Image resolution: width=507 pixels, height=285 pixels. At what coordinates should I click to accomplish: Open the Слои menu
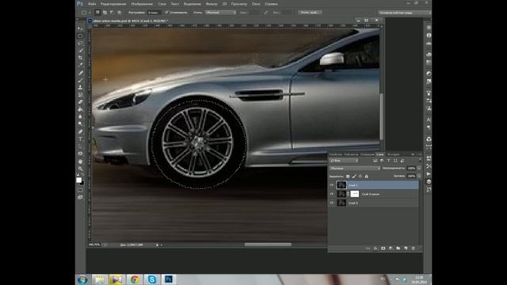click(162, 4)
